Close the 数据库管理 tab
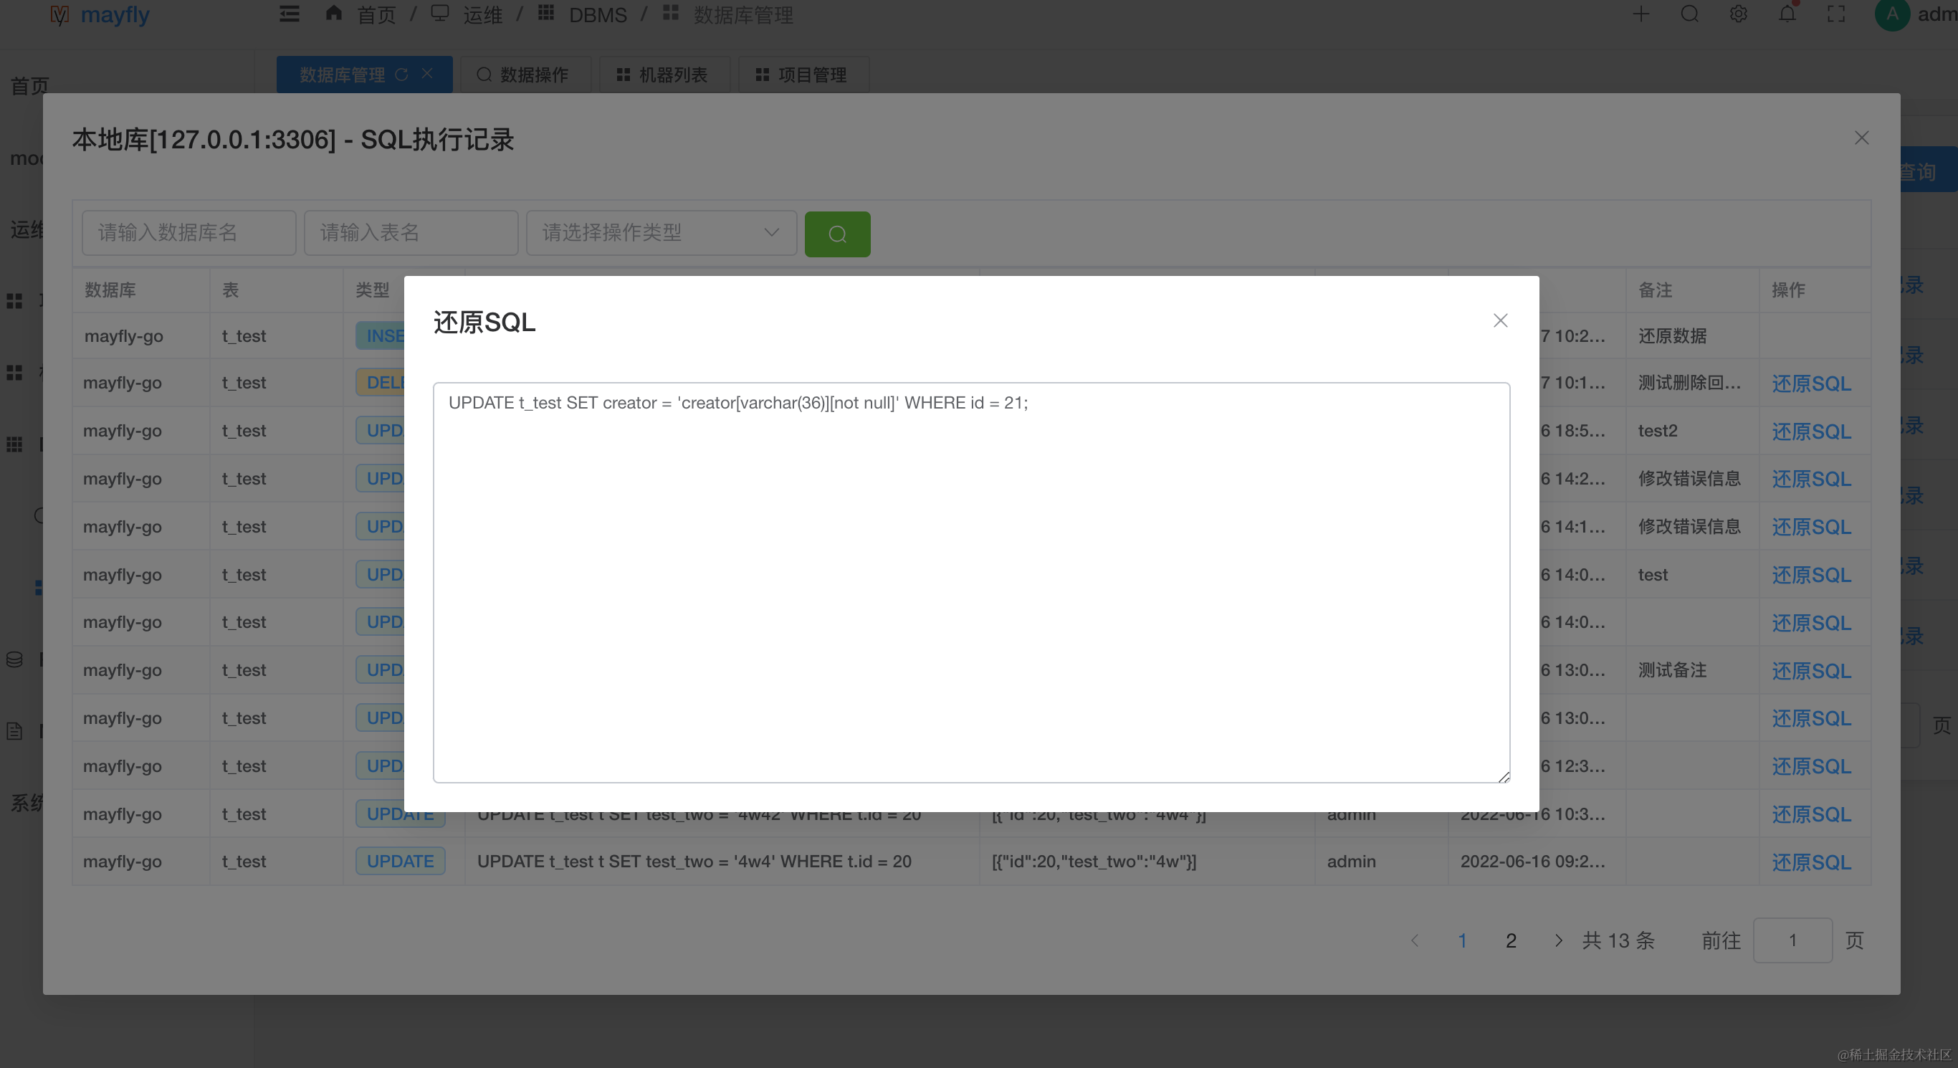This screenshot has width=1958, height=1068. (427, 74)
